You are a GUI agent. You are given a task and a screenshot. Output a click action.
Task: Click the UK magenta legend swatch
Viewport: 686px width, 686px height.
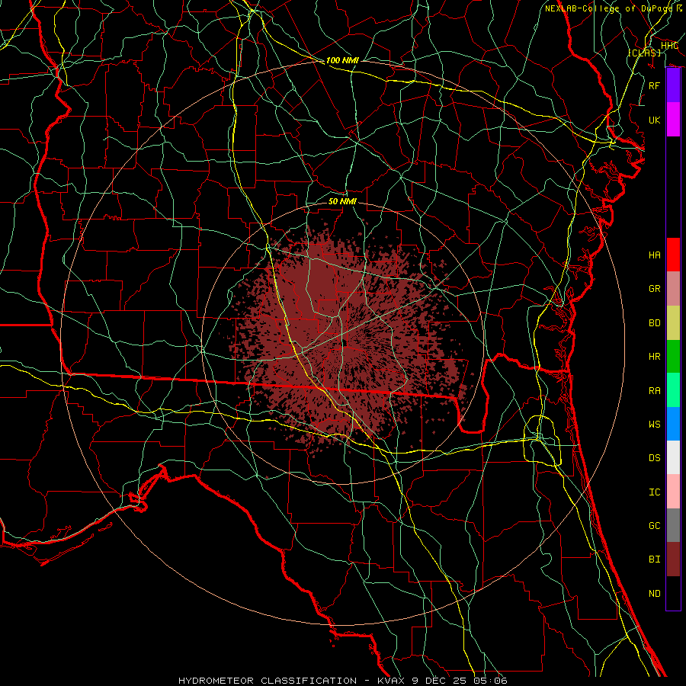pyautogui.click(x=673, y=120)
